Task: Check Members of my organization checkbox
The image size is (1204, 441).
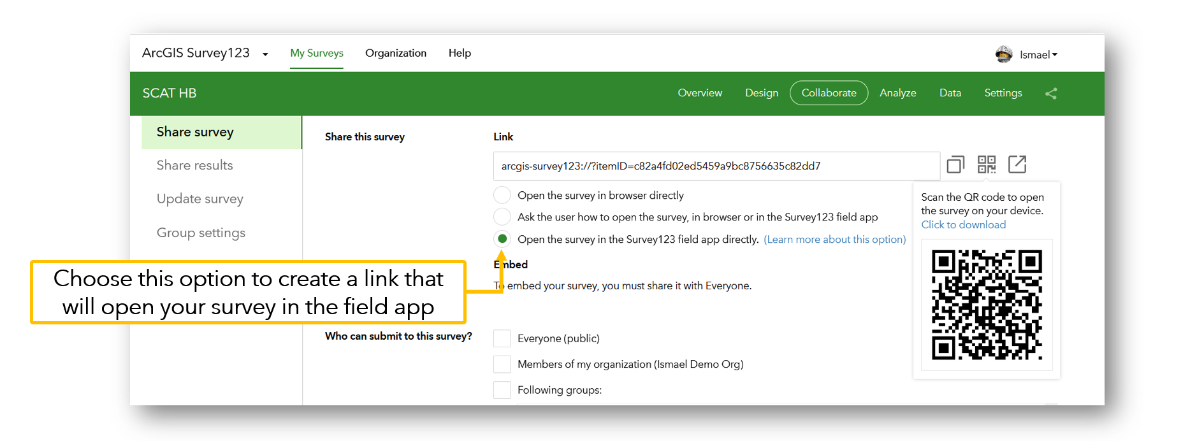Action: point(502,364)
